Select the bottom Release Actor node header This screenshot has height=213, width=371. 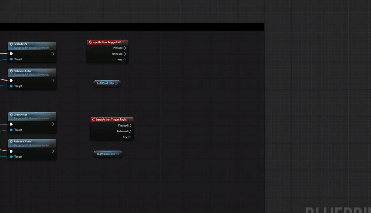(32, 143)
